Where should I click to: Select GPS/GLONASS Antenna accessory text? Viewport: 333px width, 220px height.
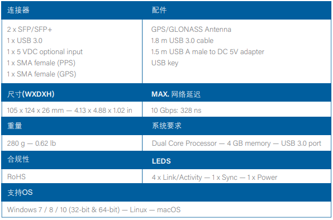tap(191, 29)
